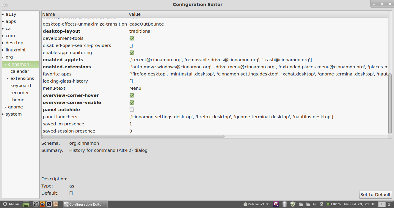Screen dimensions: 394x208
Task: Toggle the overview-corner-hover checkbox
Action: [132, 95]
